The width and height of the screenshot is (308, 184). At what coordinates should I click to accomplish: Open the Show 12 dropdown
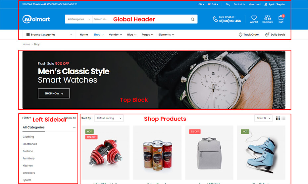click(x=263, y=118)
